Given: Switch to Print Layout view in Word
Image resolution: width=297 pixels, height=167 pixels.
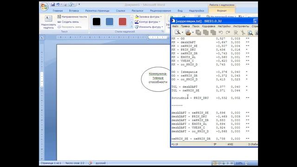Looking at the screenshot, I should (x=215, y=163).
